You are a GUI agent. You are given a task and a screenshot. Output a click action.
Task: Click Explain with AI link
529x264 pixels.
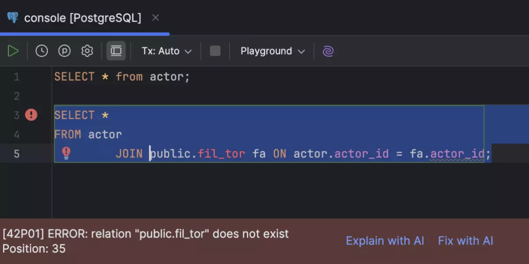point(385,241)
